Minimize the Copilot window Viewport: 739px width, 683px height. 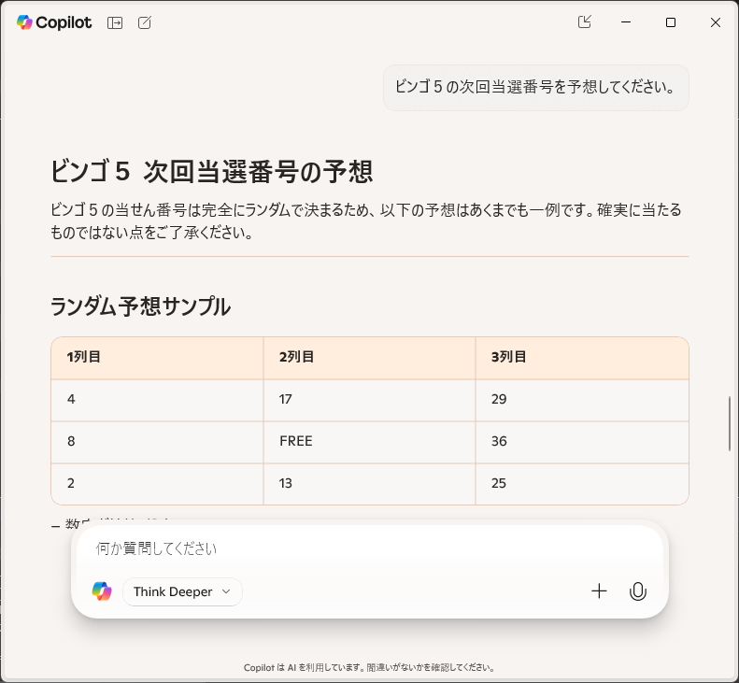(626, 22)
